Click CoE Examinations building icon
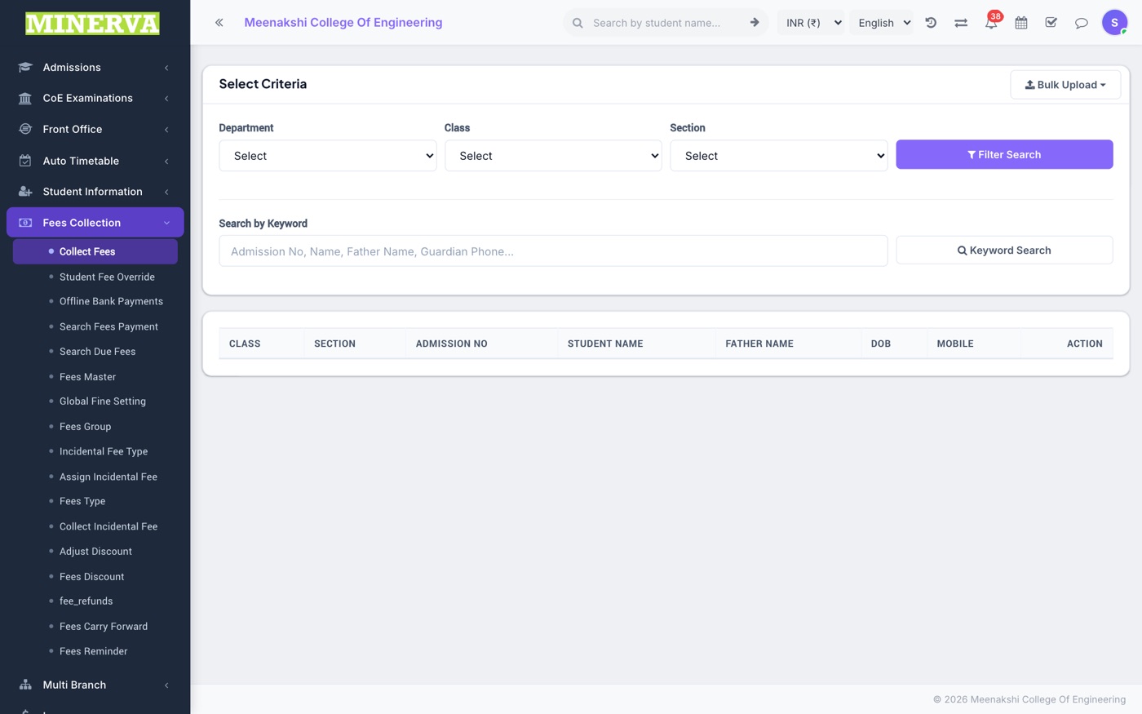 click(x=25, y=98)
